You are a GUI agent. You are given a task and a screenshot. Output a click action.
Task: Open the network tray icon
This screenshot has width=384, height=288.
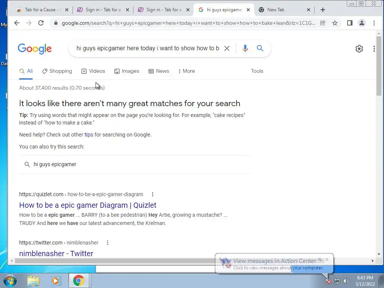pyautogui.click(x=337, y=281)
